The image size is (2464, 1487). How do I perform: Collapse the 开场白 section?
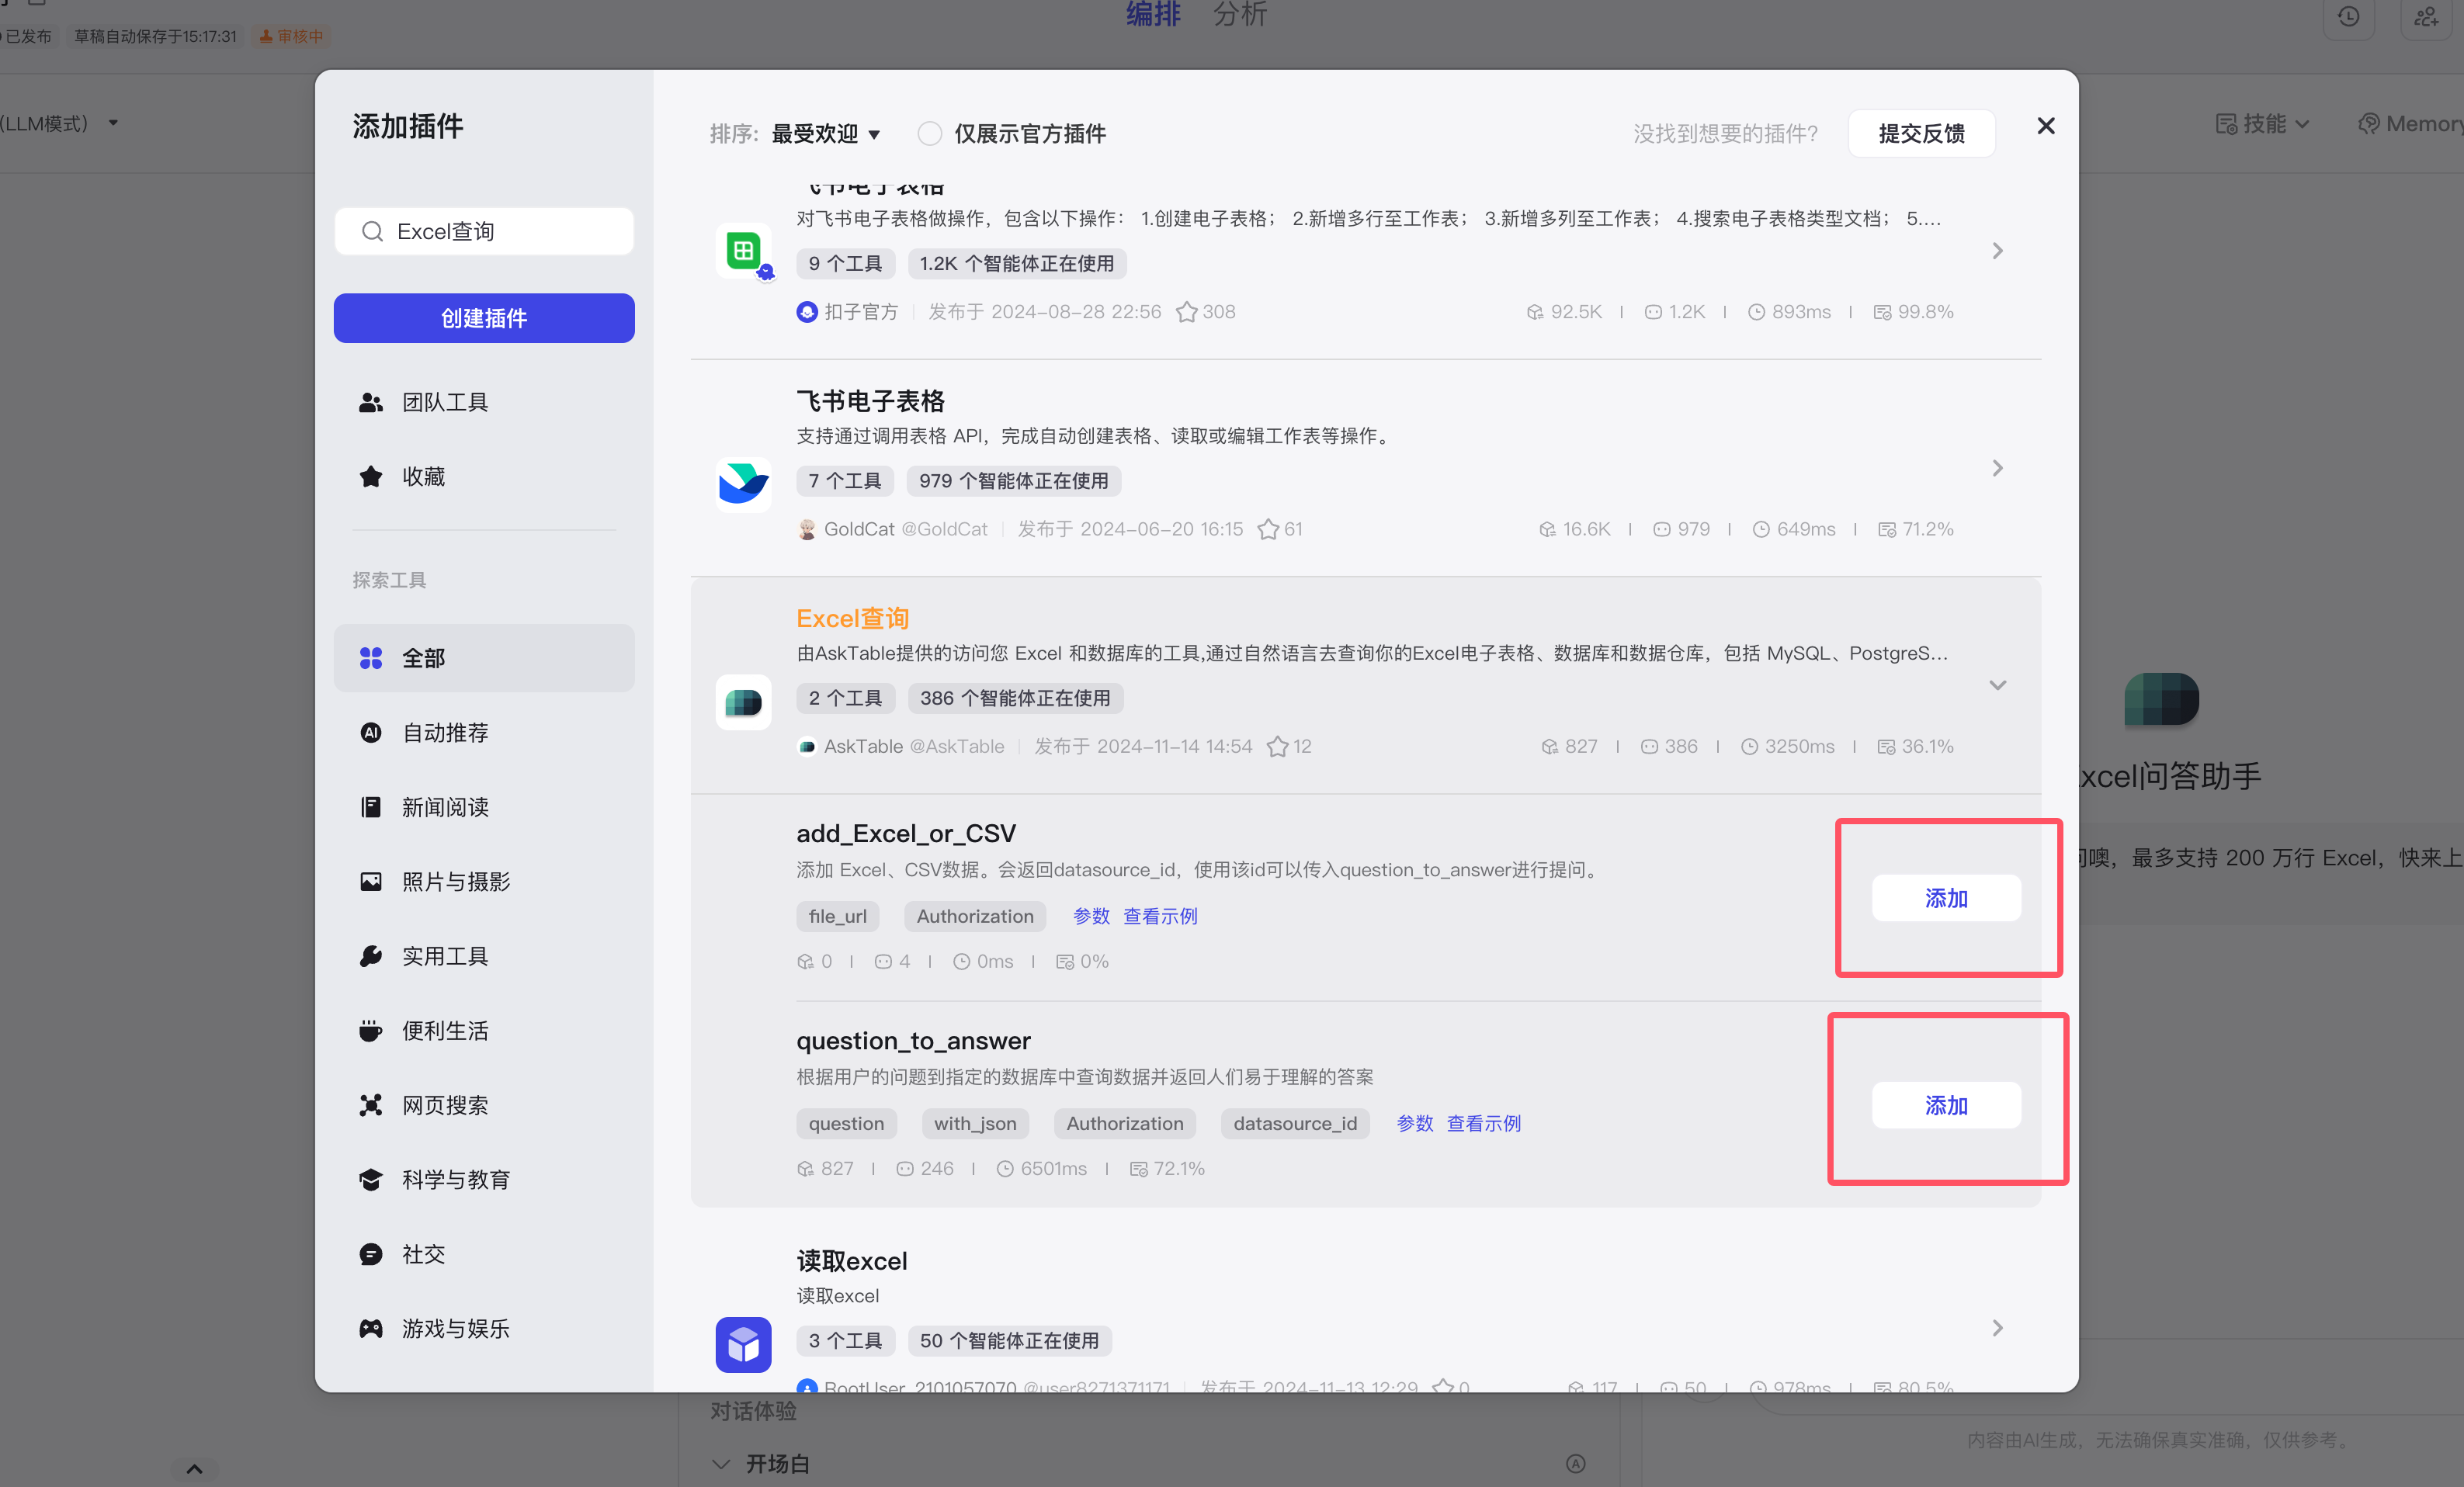click(721, 1464)
